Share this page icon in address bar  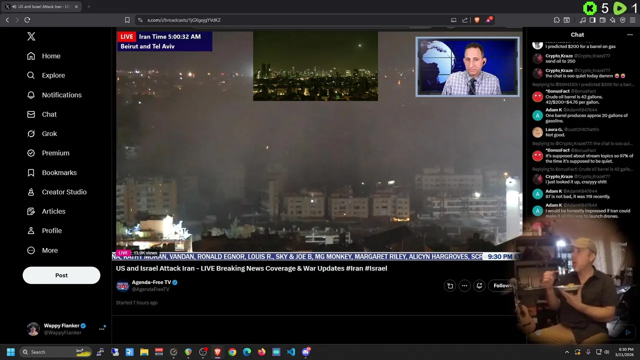pyautogui.click(x=465, y=20)
